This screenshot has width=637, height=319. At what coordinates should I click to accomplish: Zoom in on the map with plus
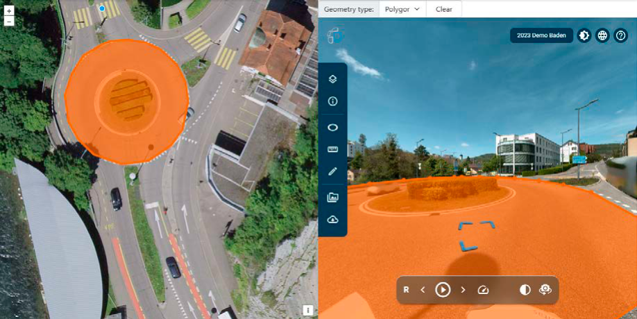click(9, 11)
